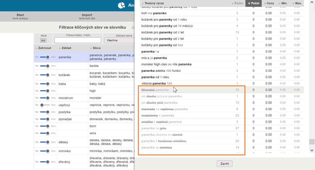Click the Filtrace řádků input field
The image size is (315, 170).
78,40
